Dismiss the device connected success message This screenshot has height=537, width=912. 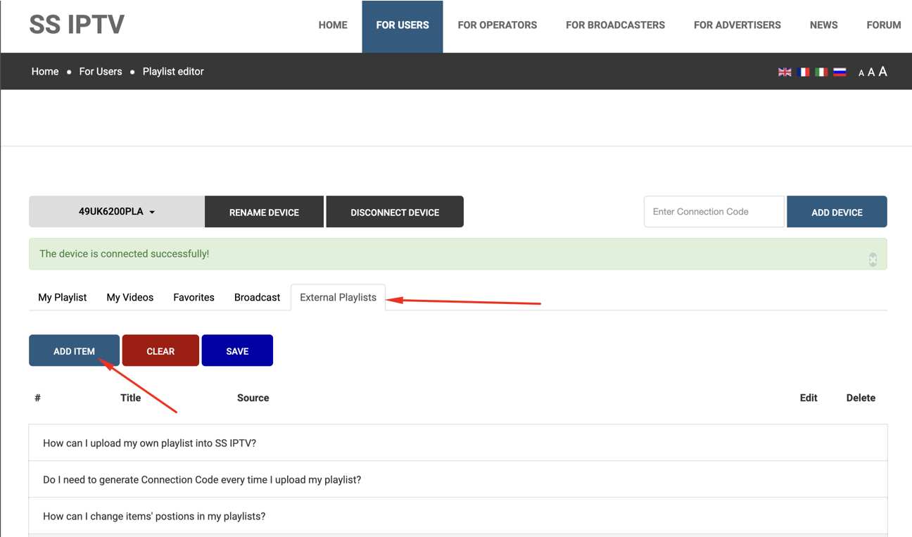click(873, 260)
